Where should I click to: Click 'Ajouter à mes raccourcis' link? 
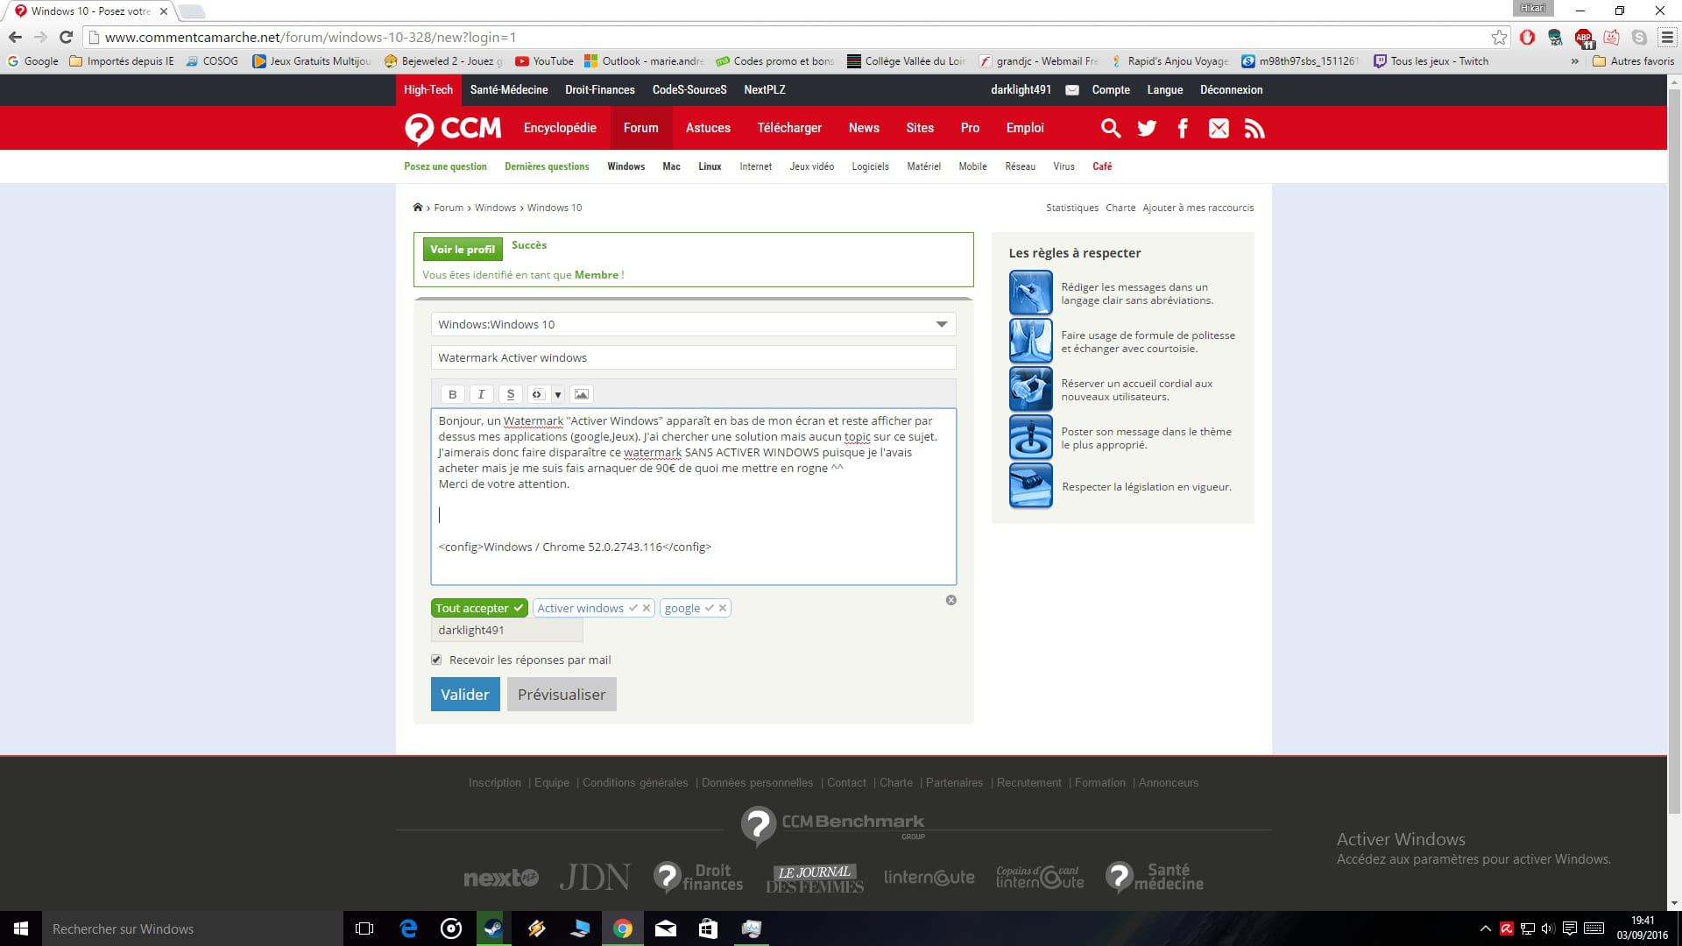click(1198, 208)
